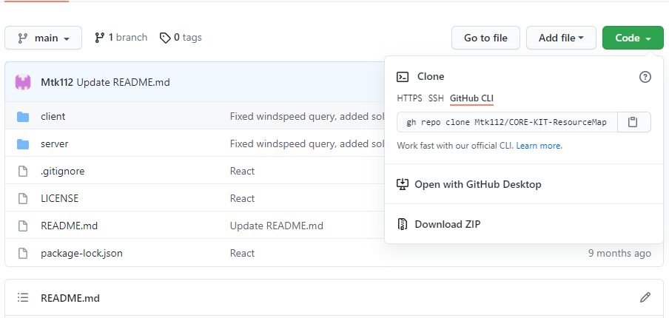Click the git branch icon beside '1 branch'

tap(100, 38)
